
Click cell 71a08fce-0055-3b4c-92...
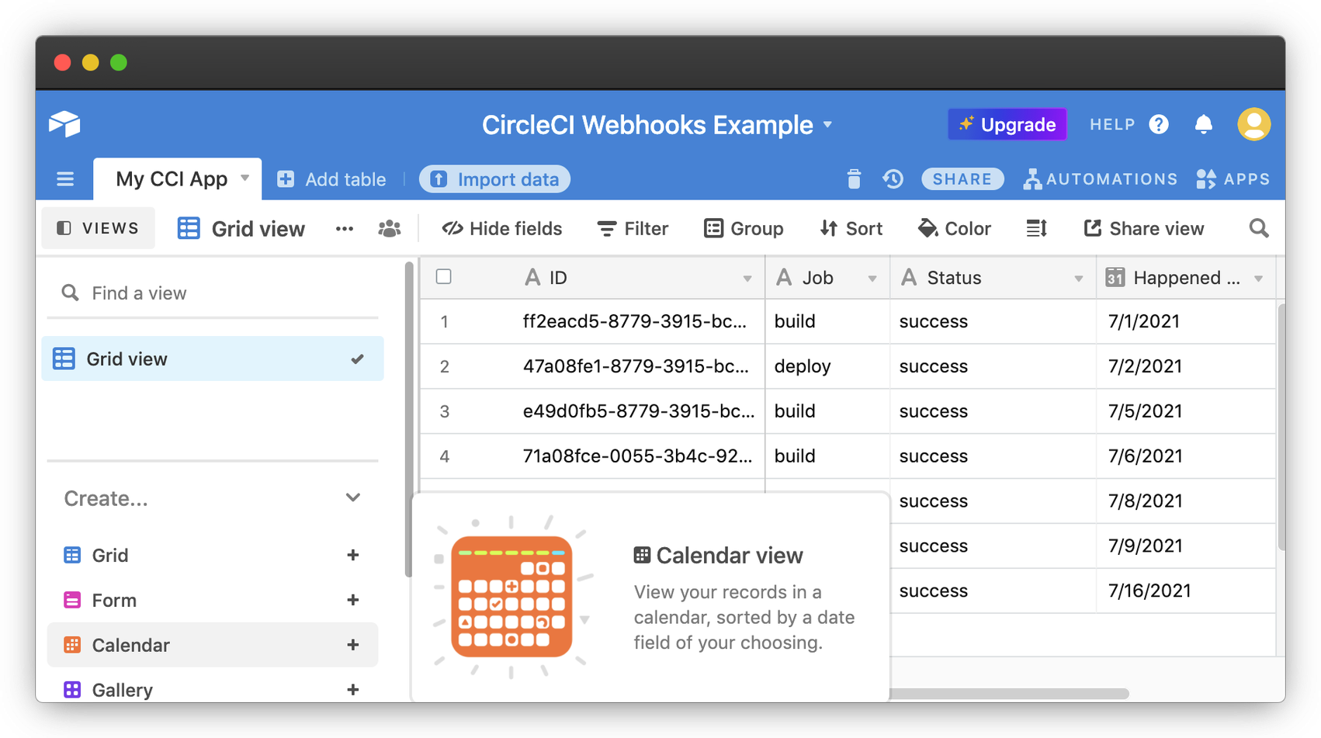[x=635, y=456]
